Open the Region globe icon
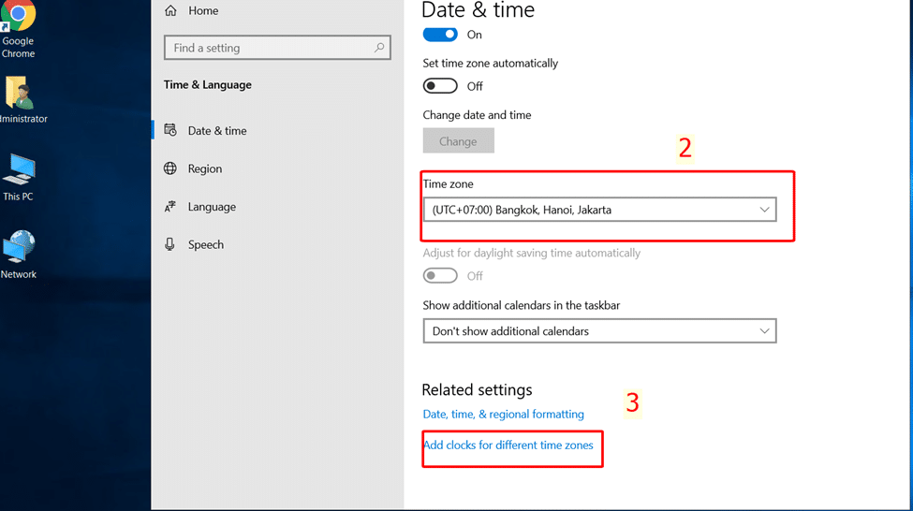The height and width of the screenshot is (511, 913). click(170, 168)
